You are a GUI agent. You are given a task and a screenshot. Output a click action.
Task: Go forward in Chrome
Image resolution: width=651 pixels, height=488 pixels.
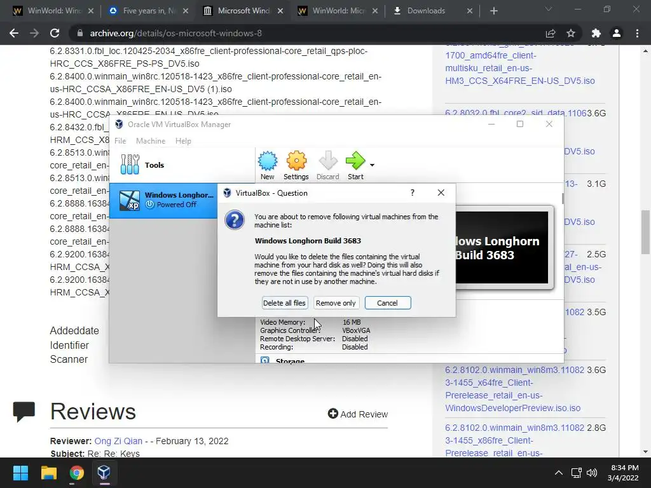[34, 33]
